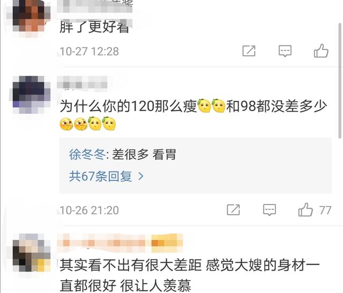Open the third commenter's avatar
Image resolution: width=343 pixels, height=293 pixels.
point(31,252)
